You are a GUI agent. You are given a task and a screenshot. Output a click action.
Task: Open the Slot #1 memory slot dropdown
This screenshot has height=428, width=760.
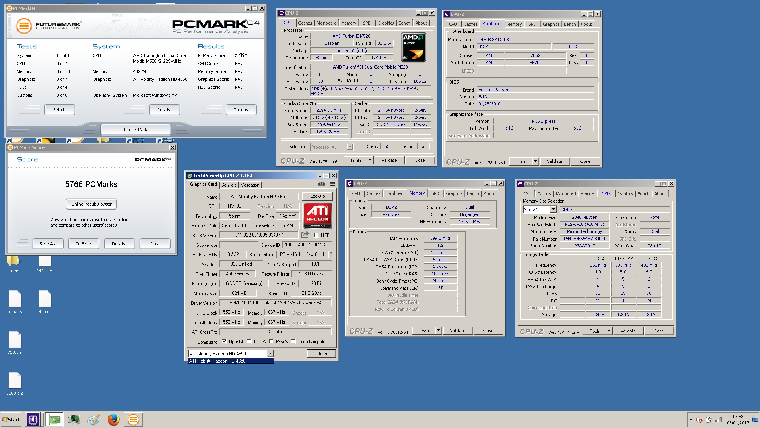553,210
